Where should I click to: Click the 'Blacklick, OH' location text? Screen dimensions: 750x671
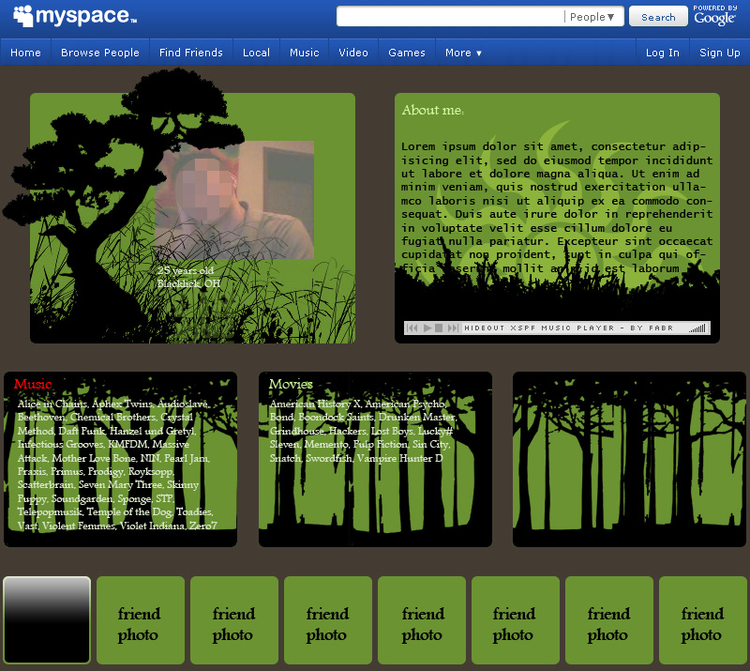[189, 283]
